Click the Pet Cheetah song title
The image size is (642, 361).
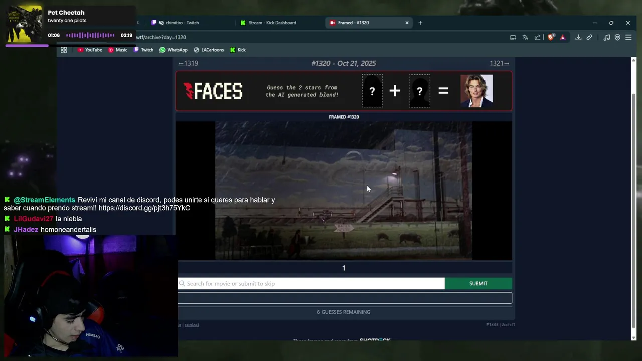[66, 13]
